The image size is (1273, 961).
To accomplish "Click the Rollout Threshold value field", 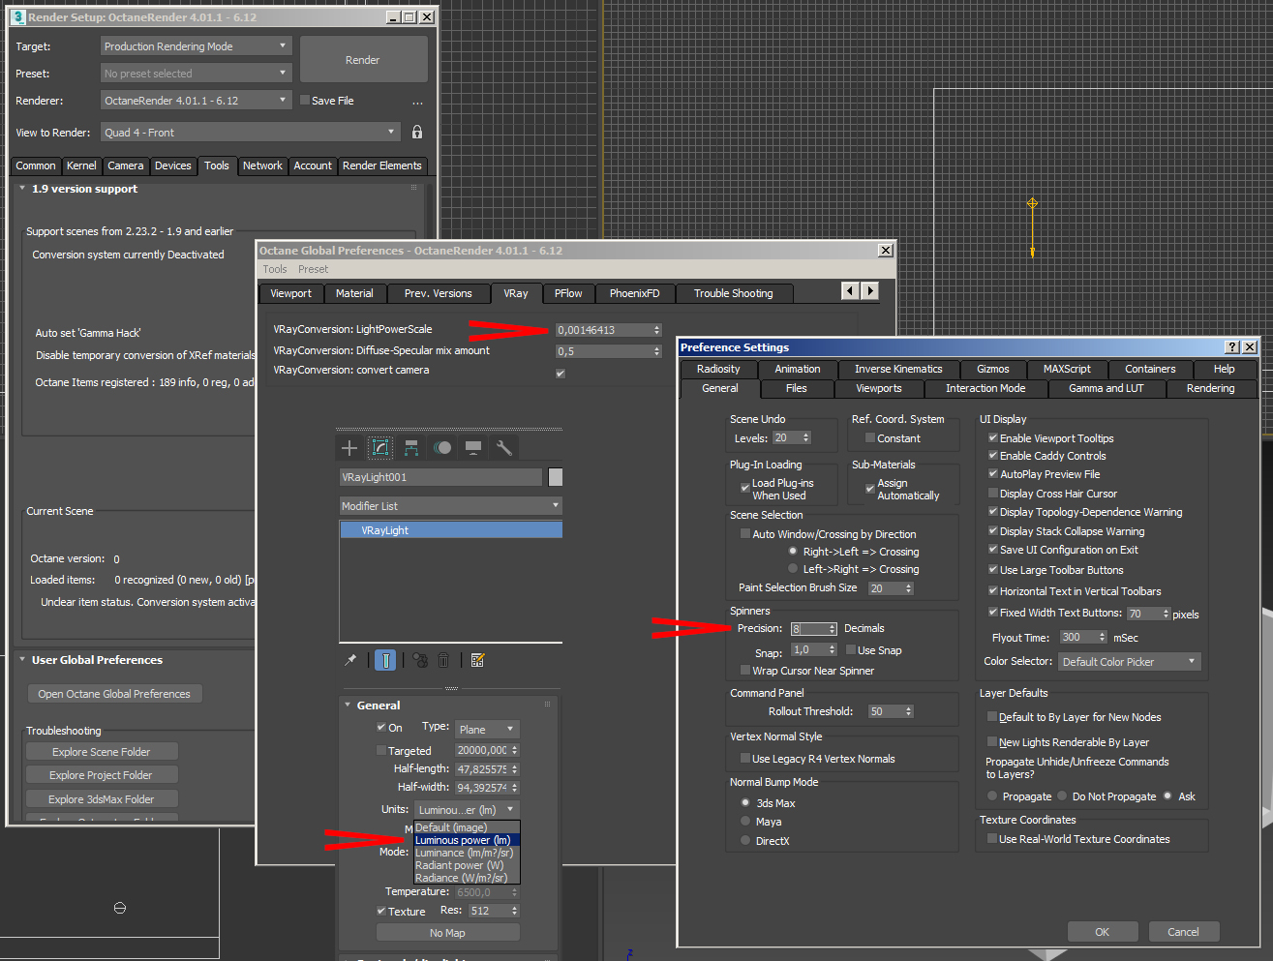I will point(885,711).
